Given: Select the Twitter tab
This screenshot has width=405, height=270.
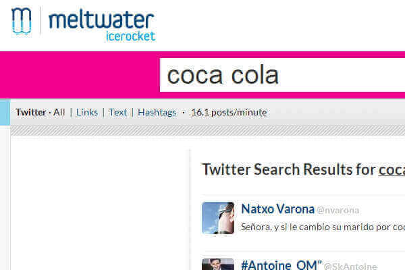Looking at the screenshot, I should pyautogui.click(x=31, y=113).
